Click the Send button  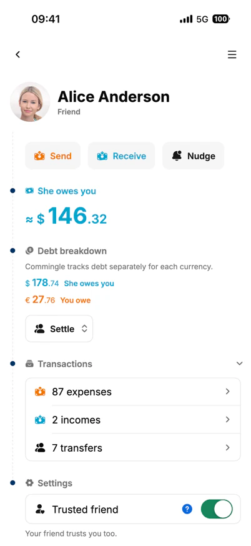53,156
